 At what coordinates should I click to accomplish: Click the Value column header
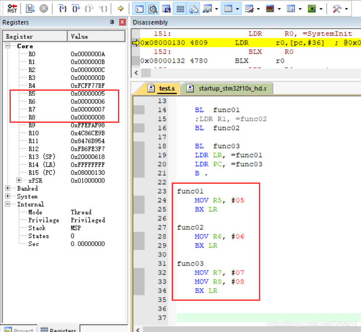(96, 37)
